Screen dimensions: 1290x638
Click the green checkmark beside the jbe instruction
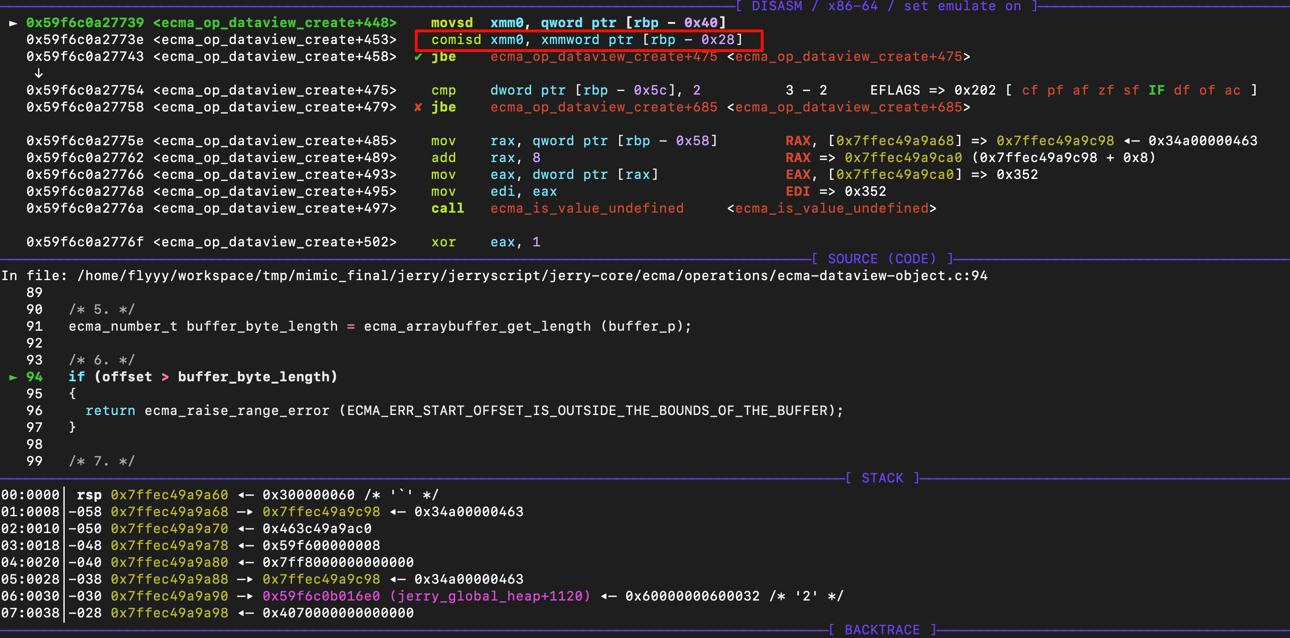pos(418,57)
